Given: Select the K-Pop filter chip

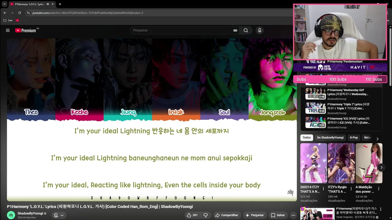Looking at the screenshot, I should 354,137.
